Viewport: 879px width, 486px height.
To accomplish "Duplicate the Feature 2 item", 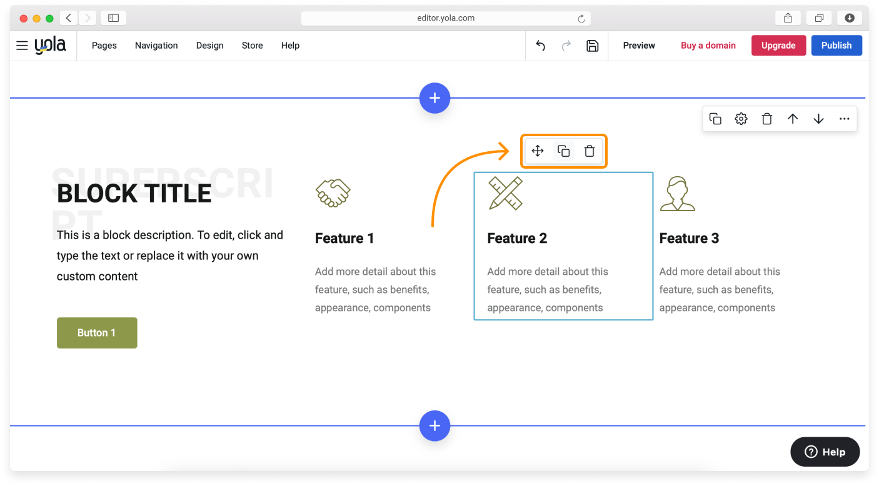I will click(x=563, y=151).
